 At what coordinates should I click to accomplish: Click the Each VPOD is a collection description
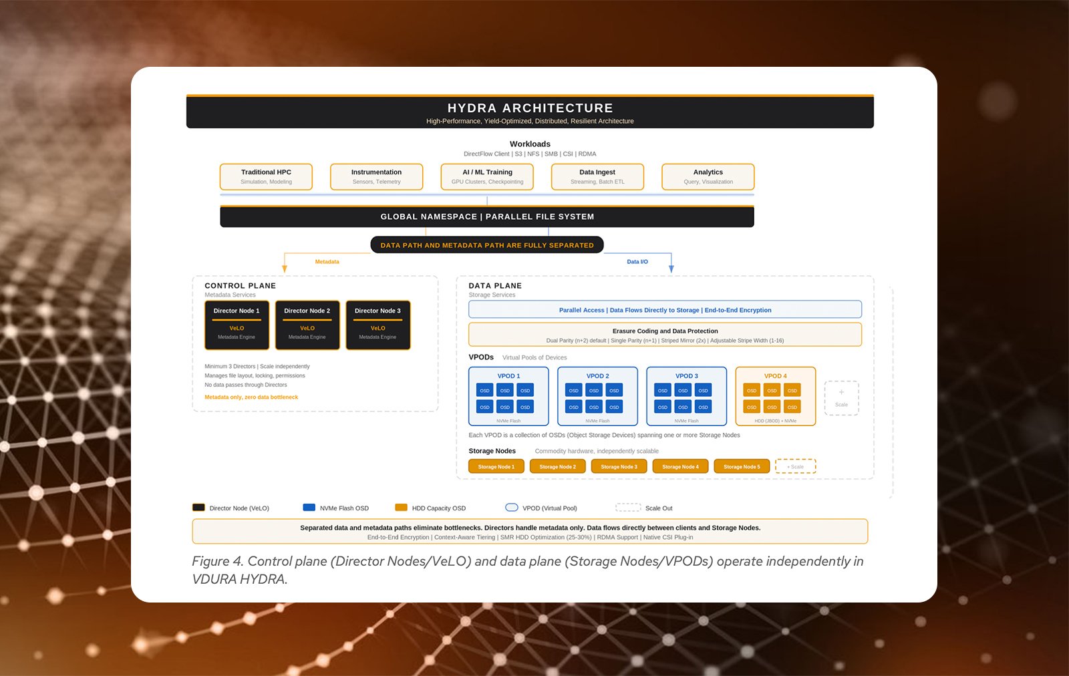tap(604, 435)
